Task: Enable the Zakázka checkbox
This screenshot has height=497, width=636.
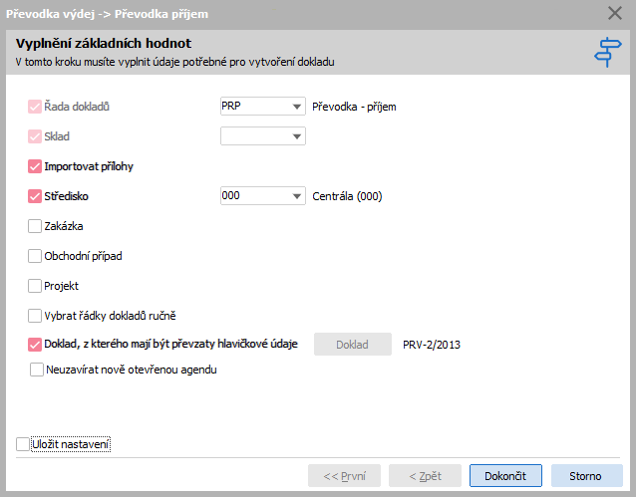Action: pyautogui.click(x=35, y=226)
